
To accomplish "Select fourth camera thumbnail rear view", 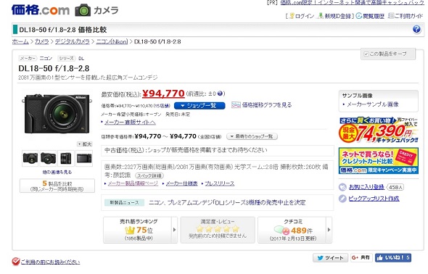I will click(84, 158).
